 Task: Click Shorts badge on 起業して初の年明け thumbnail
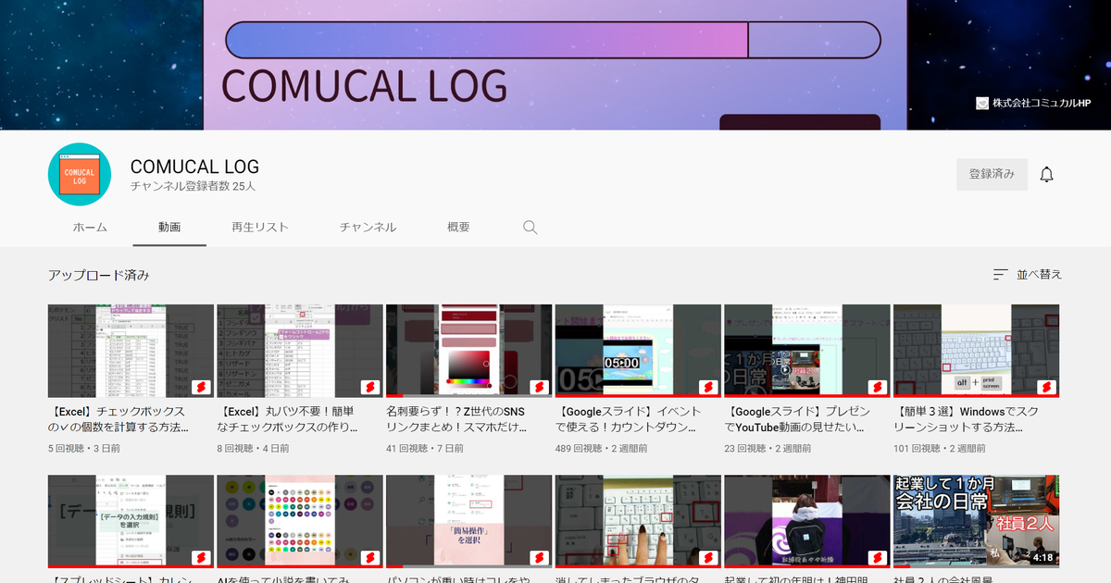tap(878, 558)
